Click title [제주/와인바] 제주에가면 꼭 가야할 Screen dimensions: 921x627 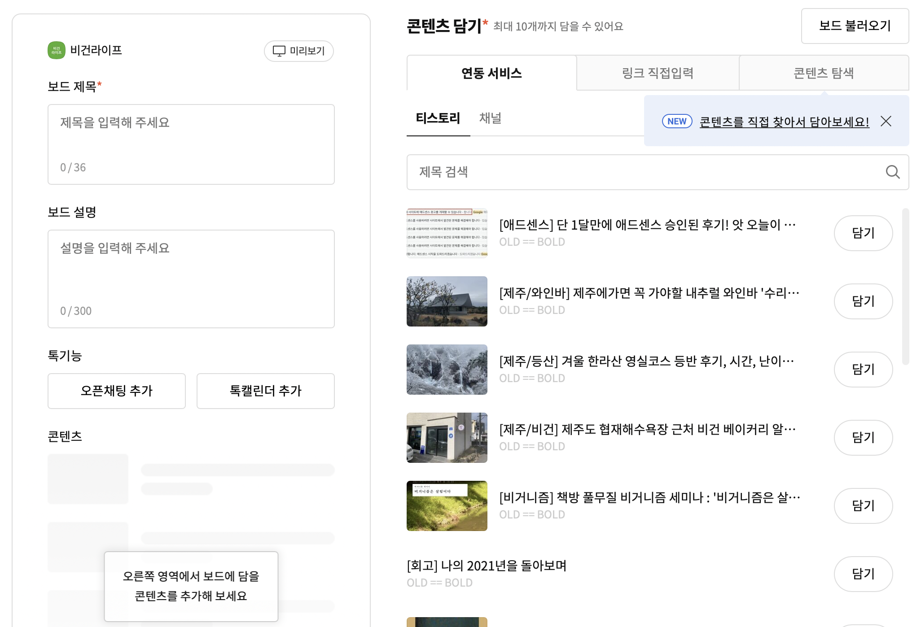649,293
